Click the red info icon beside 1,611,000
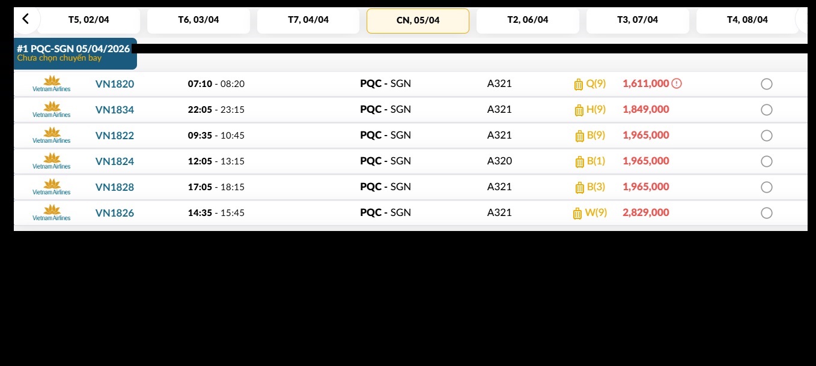This screenshot has height=366, width=816. (x=677, y=83)
